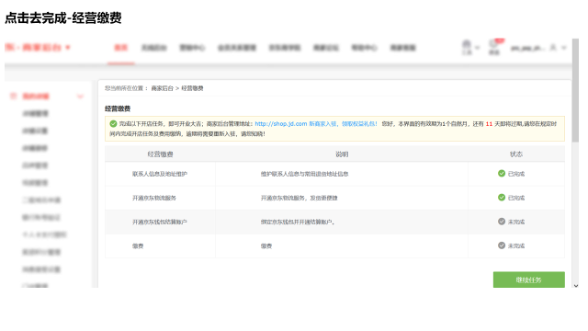Click green check icon in yellow notice
Viewport: 588px width, 331px height.
click(x=113, y=124)
